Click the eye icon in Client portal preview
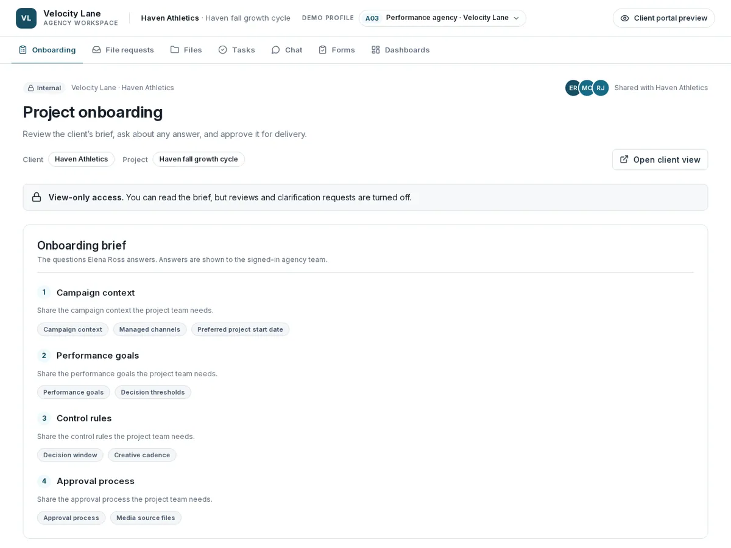Screen dimensions: 731x548 pyautogui.click(x=624, y=18)
